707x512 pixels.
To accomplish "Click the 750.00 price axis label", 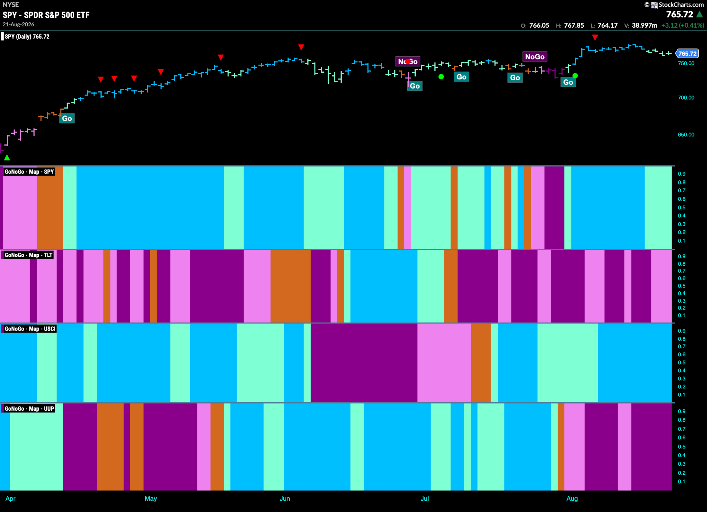I will (686, 63).
